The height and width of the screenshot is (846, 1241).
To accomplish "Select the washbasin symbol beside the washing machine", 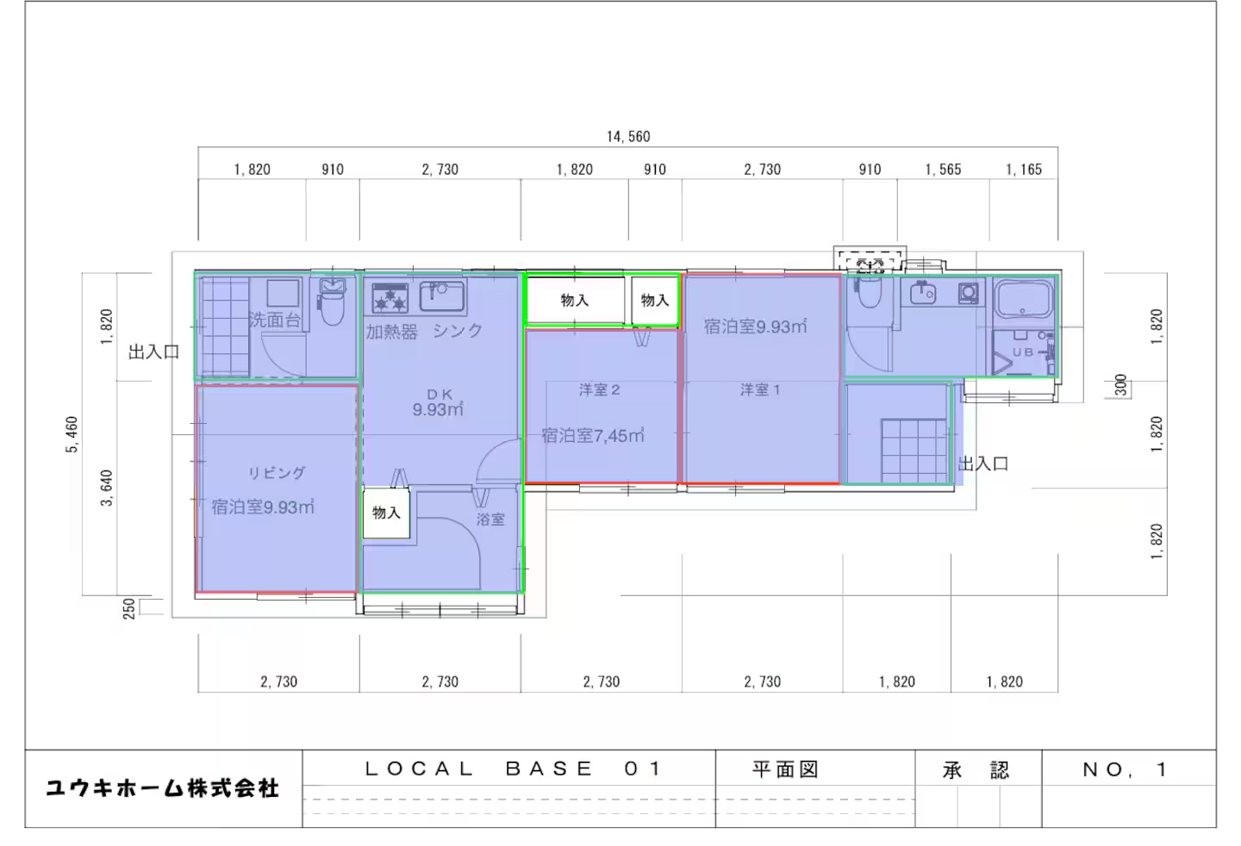I will (x=923, y=294).
